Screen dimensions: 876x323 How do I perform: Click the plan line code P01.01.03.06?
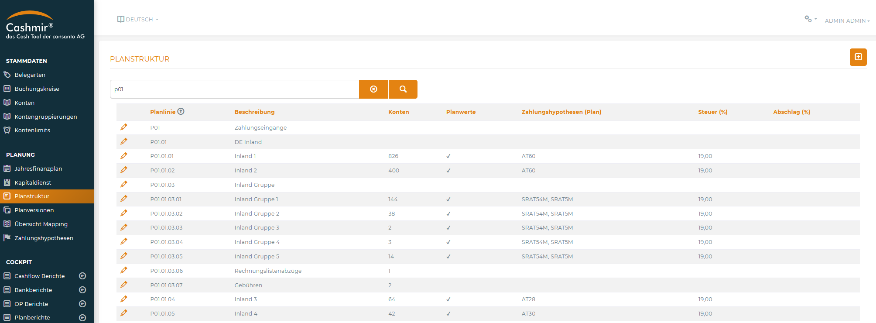[166, 271]
